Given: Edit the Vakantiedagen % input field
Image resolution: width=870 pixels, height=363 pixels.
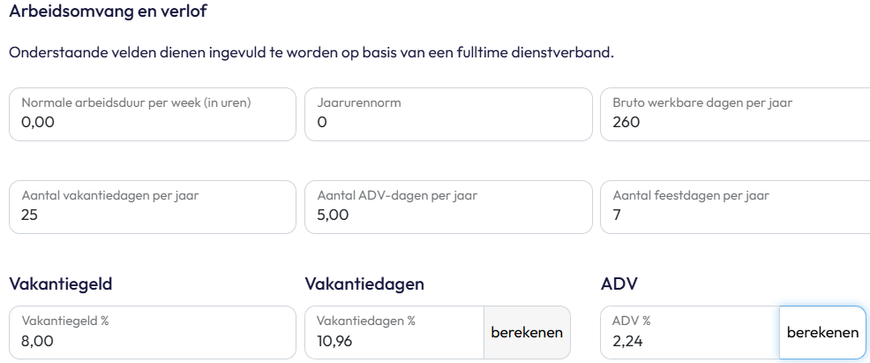Looking at the screenshot, I should [394, 332].
